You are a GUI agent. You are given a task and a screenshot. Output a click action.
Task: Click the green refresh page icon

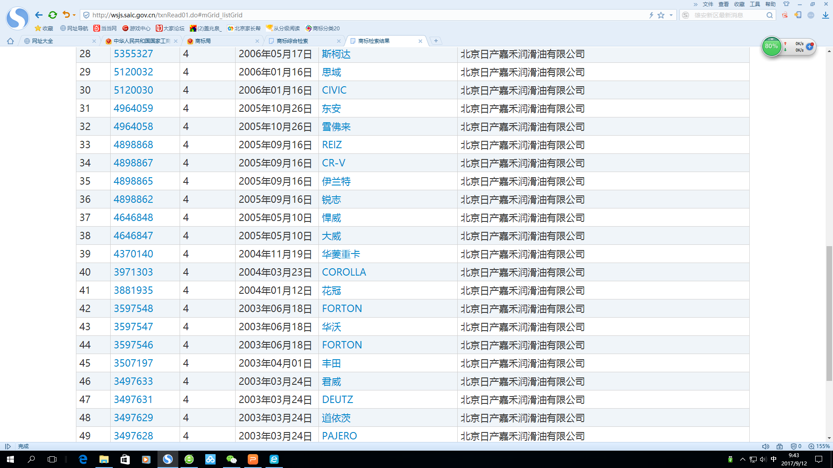[x=52, y=15]
